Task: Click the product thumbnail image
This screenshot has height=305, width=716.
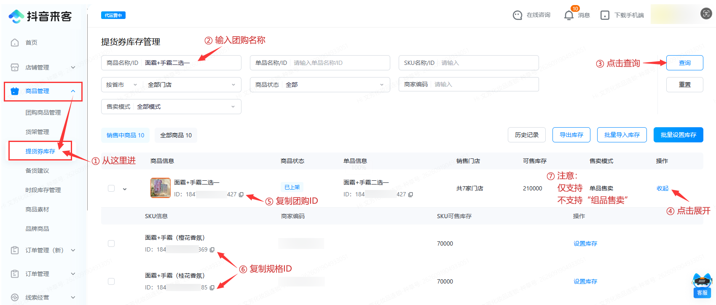Action: (160, 188)
